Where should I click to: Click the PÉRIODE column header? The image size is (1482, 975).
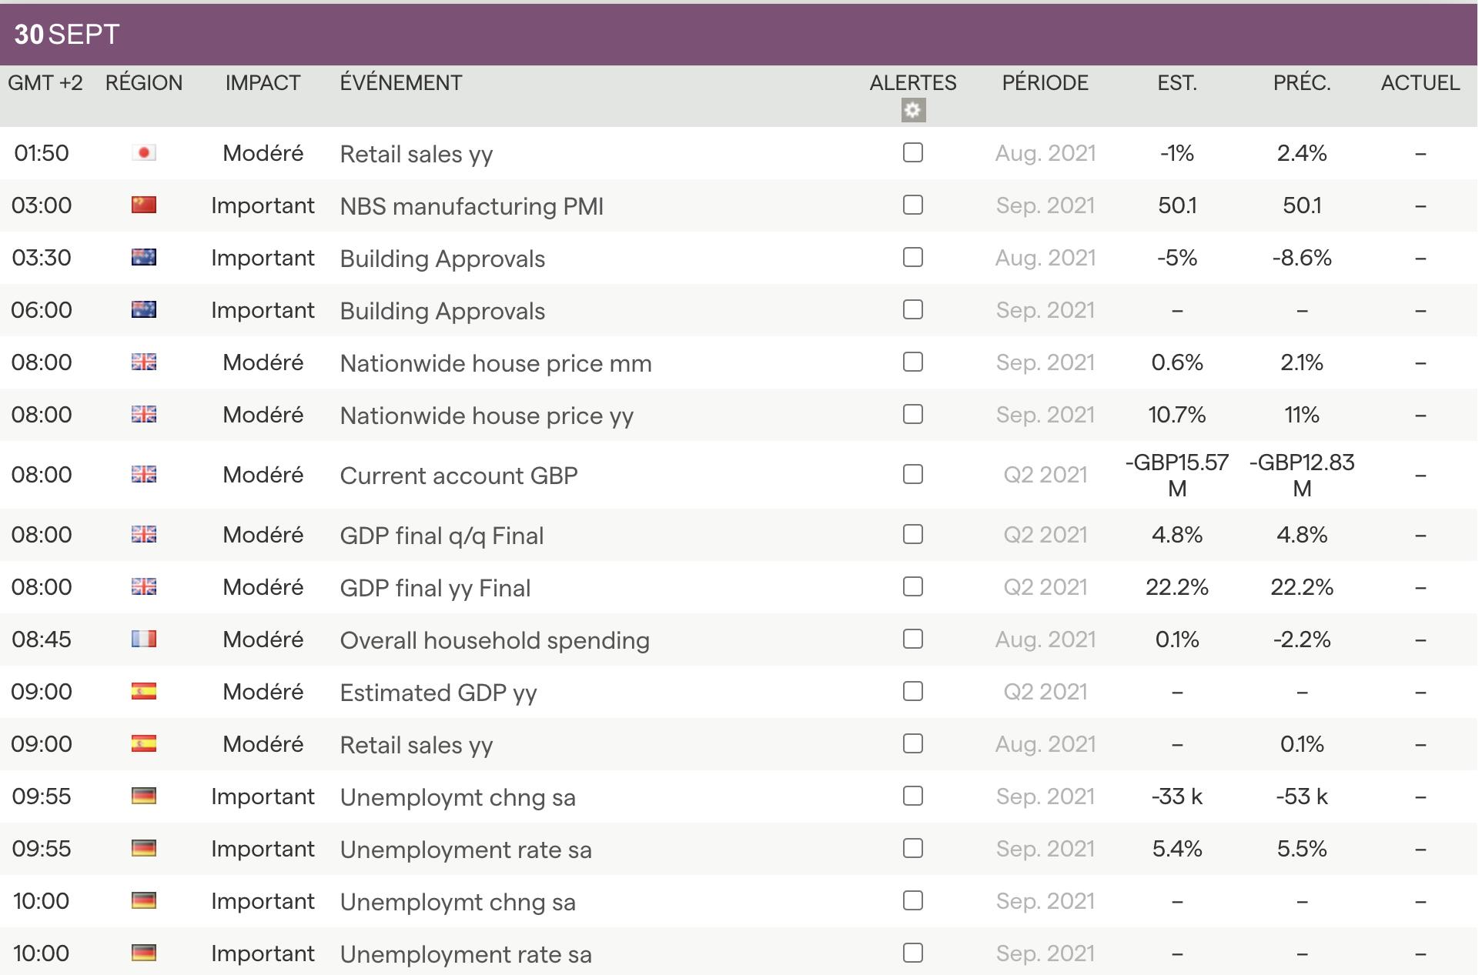pos(1045,83)
